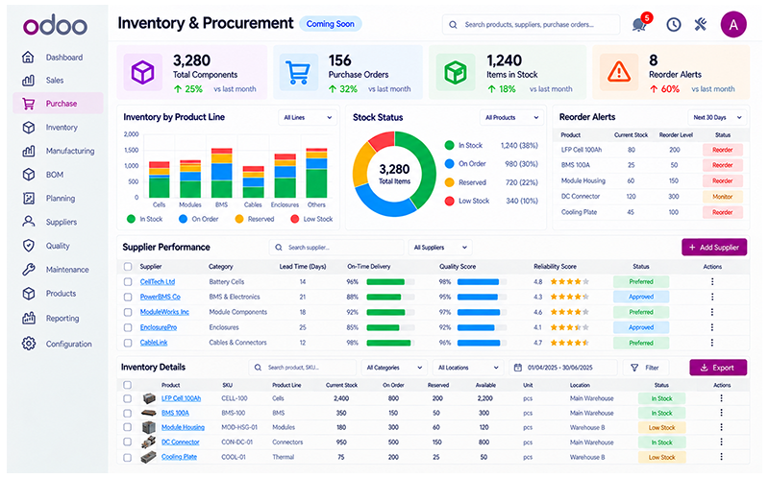The height and width of the screenshot is (478, 769).
Task: Click the Total Components cube icon
Action: [142, 73]
